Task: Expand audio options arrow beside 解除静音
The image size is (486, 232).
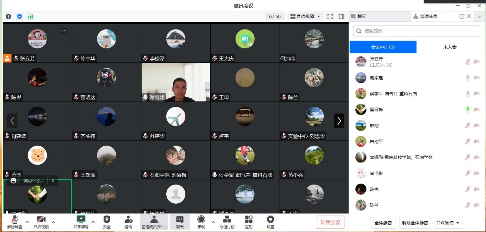Action: [27, 222]
